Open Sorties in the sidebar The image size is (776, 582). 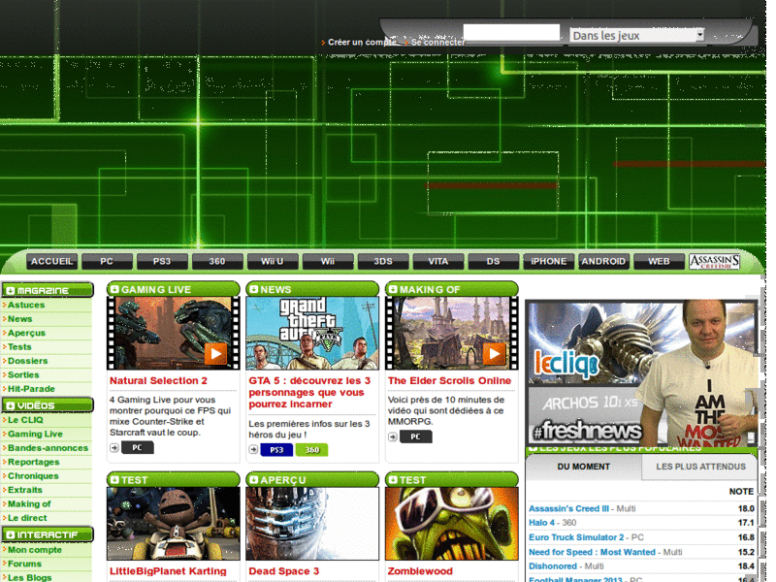pyautogui.click(x=23, y=374)
